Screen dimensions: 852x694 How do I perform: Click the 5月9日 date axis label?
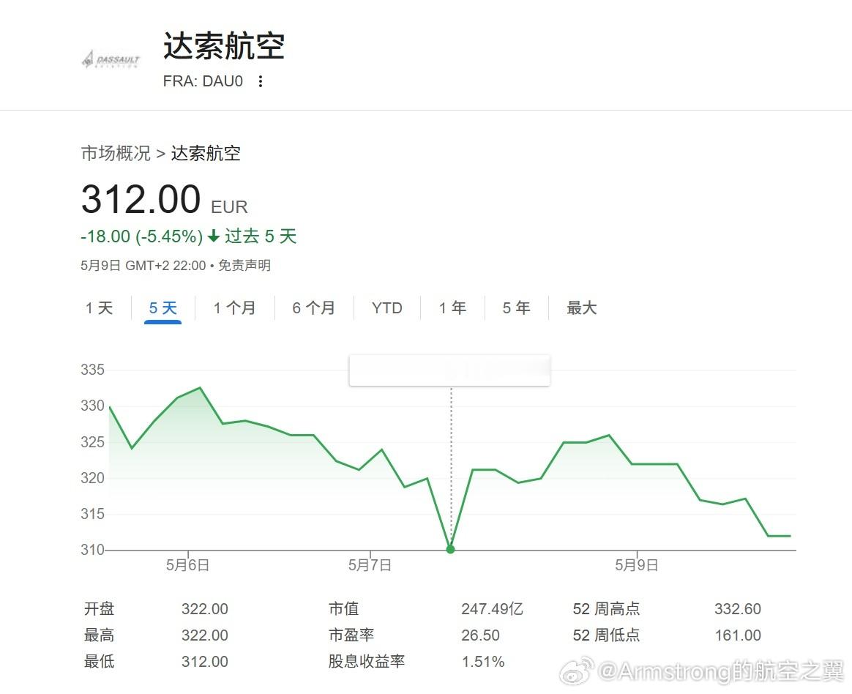coord(636,565)
